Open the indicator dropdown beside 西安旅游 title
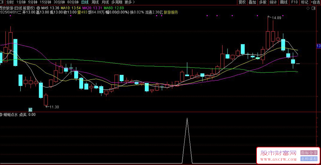 point(38,8)
